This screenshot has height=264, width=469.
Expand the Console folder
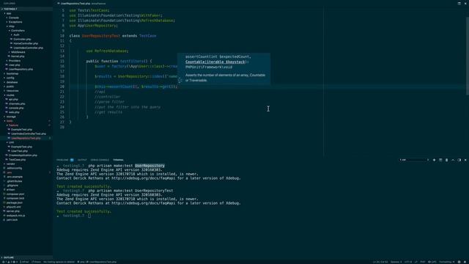tap(14, 18)
